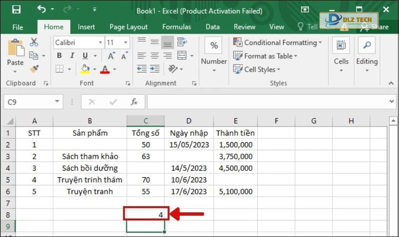Switch to the Page Layout tab

[129, 27]
